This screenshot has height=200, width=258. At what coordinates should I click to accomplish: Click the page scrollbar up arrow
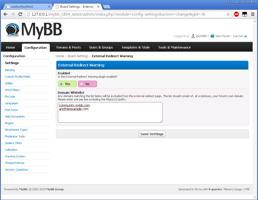coord(255,21)
